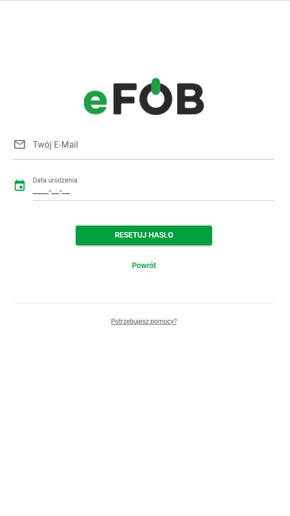This screenshot has height=516, width=290.
Task: Focus the "Twój E-Mail" input field
Action: (144, 145)
